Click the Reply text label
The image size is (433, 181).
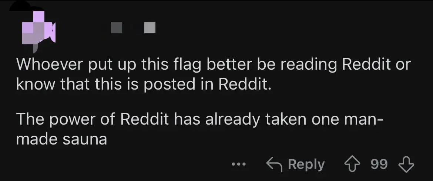click(306, 164)
